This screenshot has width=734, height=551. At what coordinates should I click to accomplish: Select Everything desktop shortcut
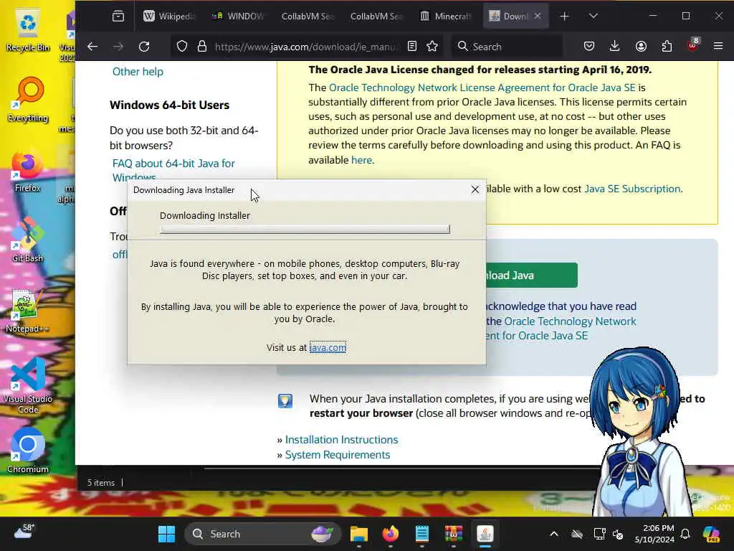tap(28, 100)
